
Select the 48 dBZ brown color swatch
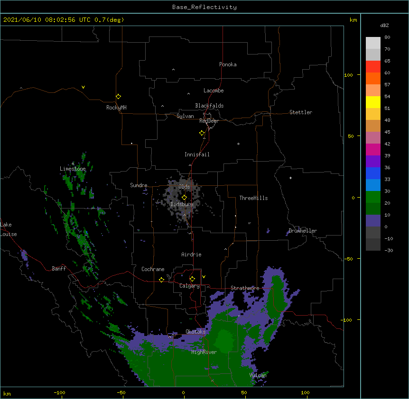point(373,126)
